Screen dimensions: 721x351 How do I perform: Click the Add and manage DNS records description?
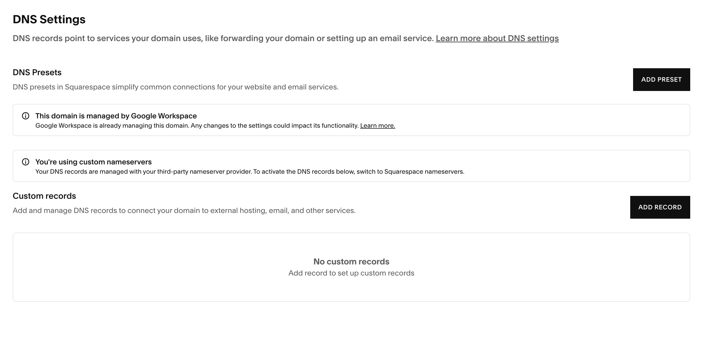pos(184,211)
